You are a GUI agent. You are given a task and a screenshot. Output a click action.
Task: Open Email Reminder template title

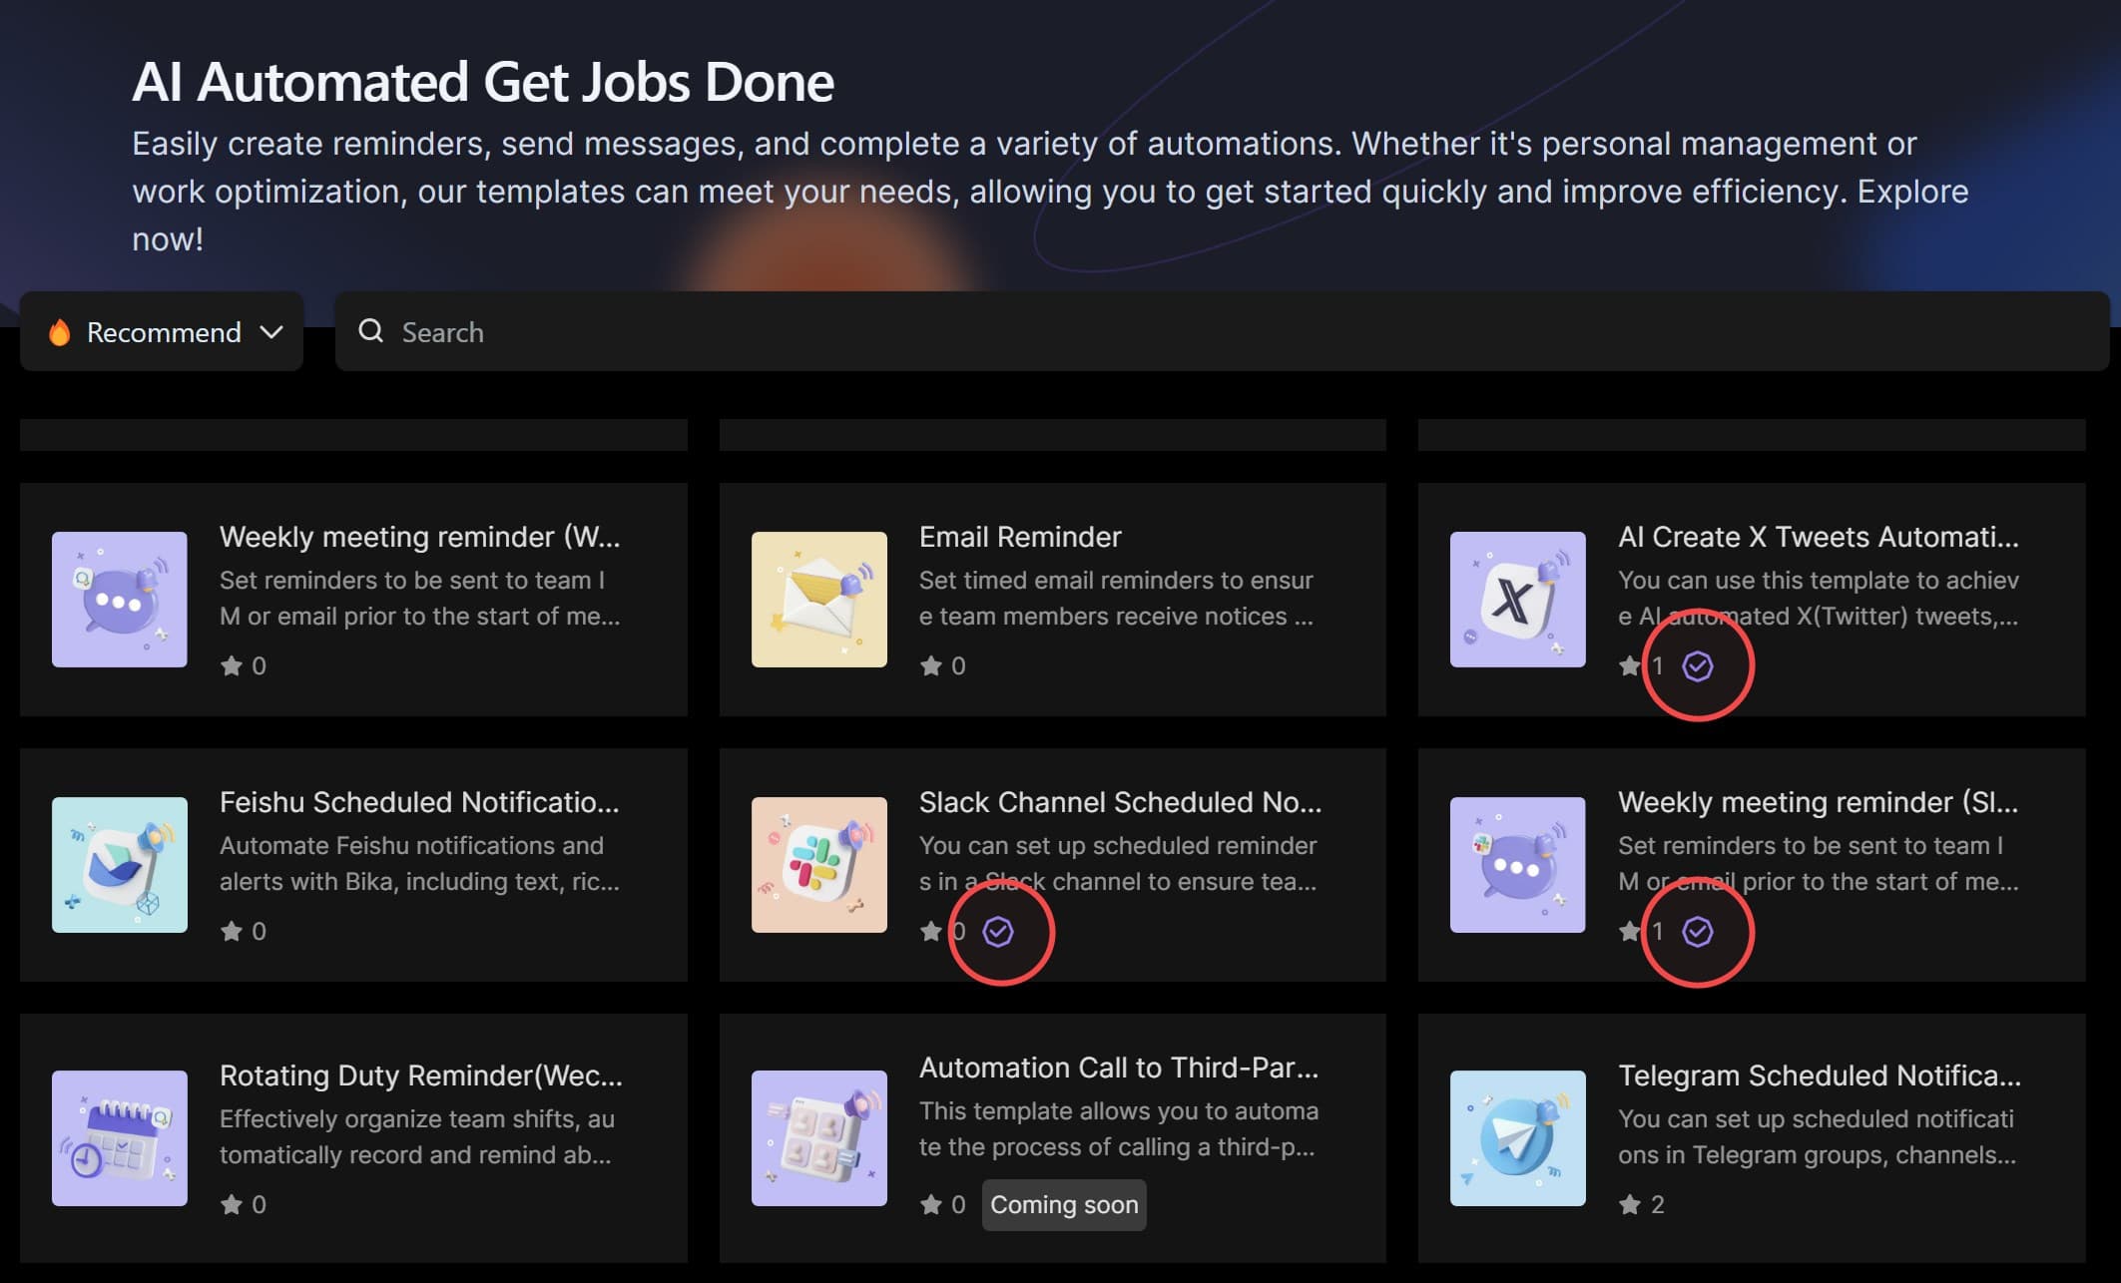1019,537
